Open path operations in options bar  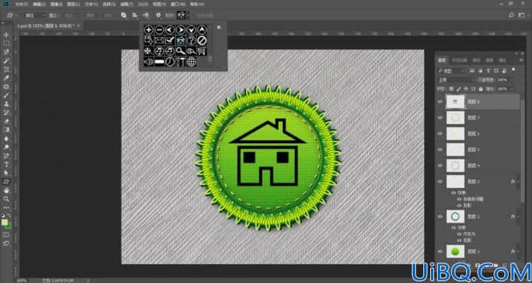coord(124,15)
